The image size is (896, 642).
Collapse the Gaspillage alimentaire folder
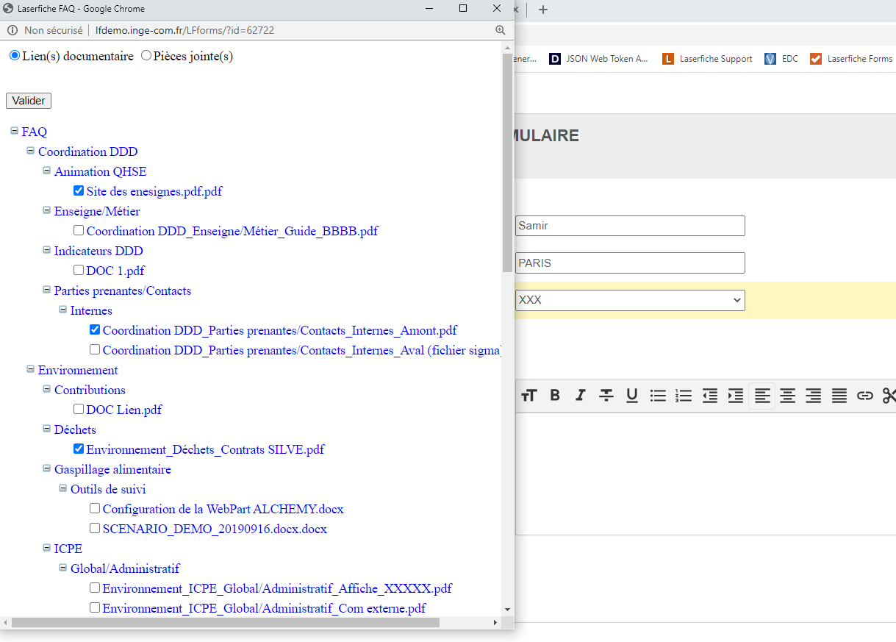(x=47, y=468)
